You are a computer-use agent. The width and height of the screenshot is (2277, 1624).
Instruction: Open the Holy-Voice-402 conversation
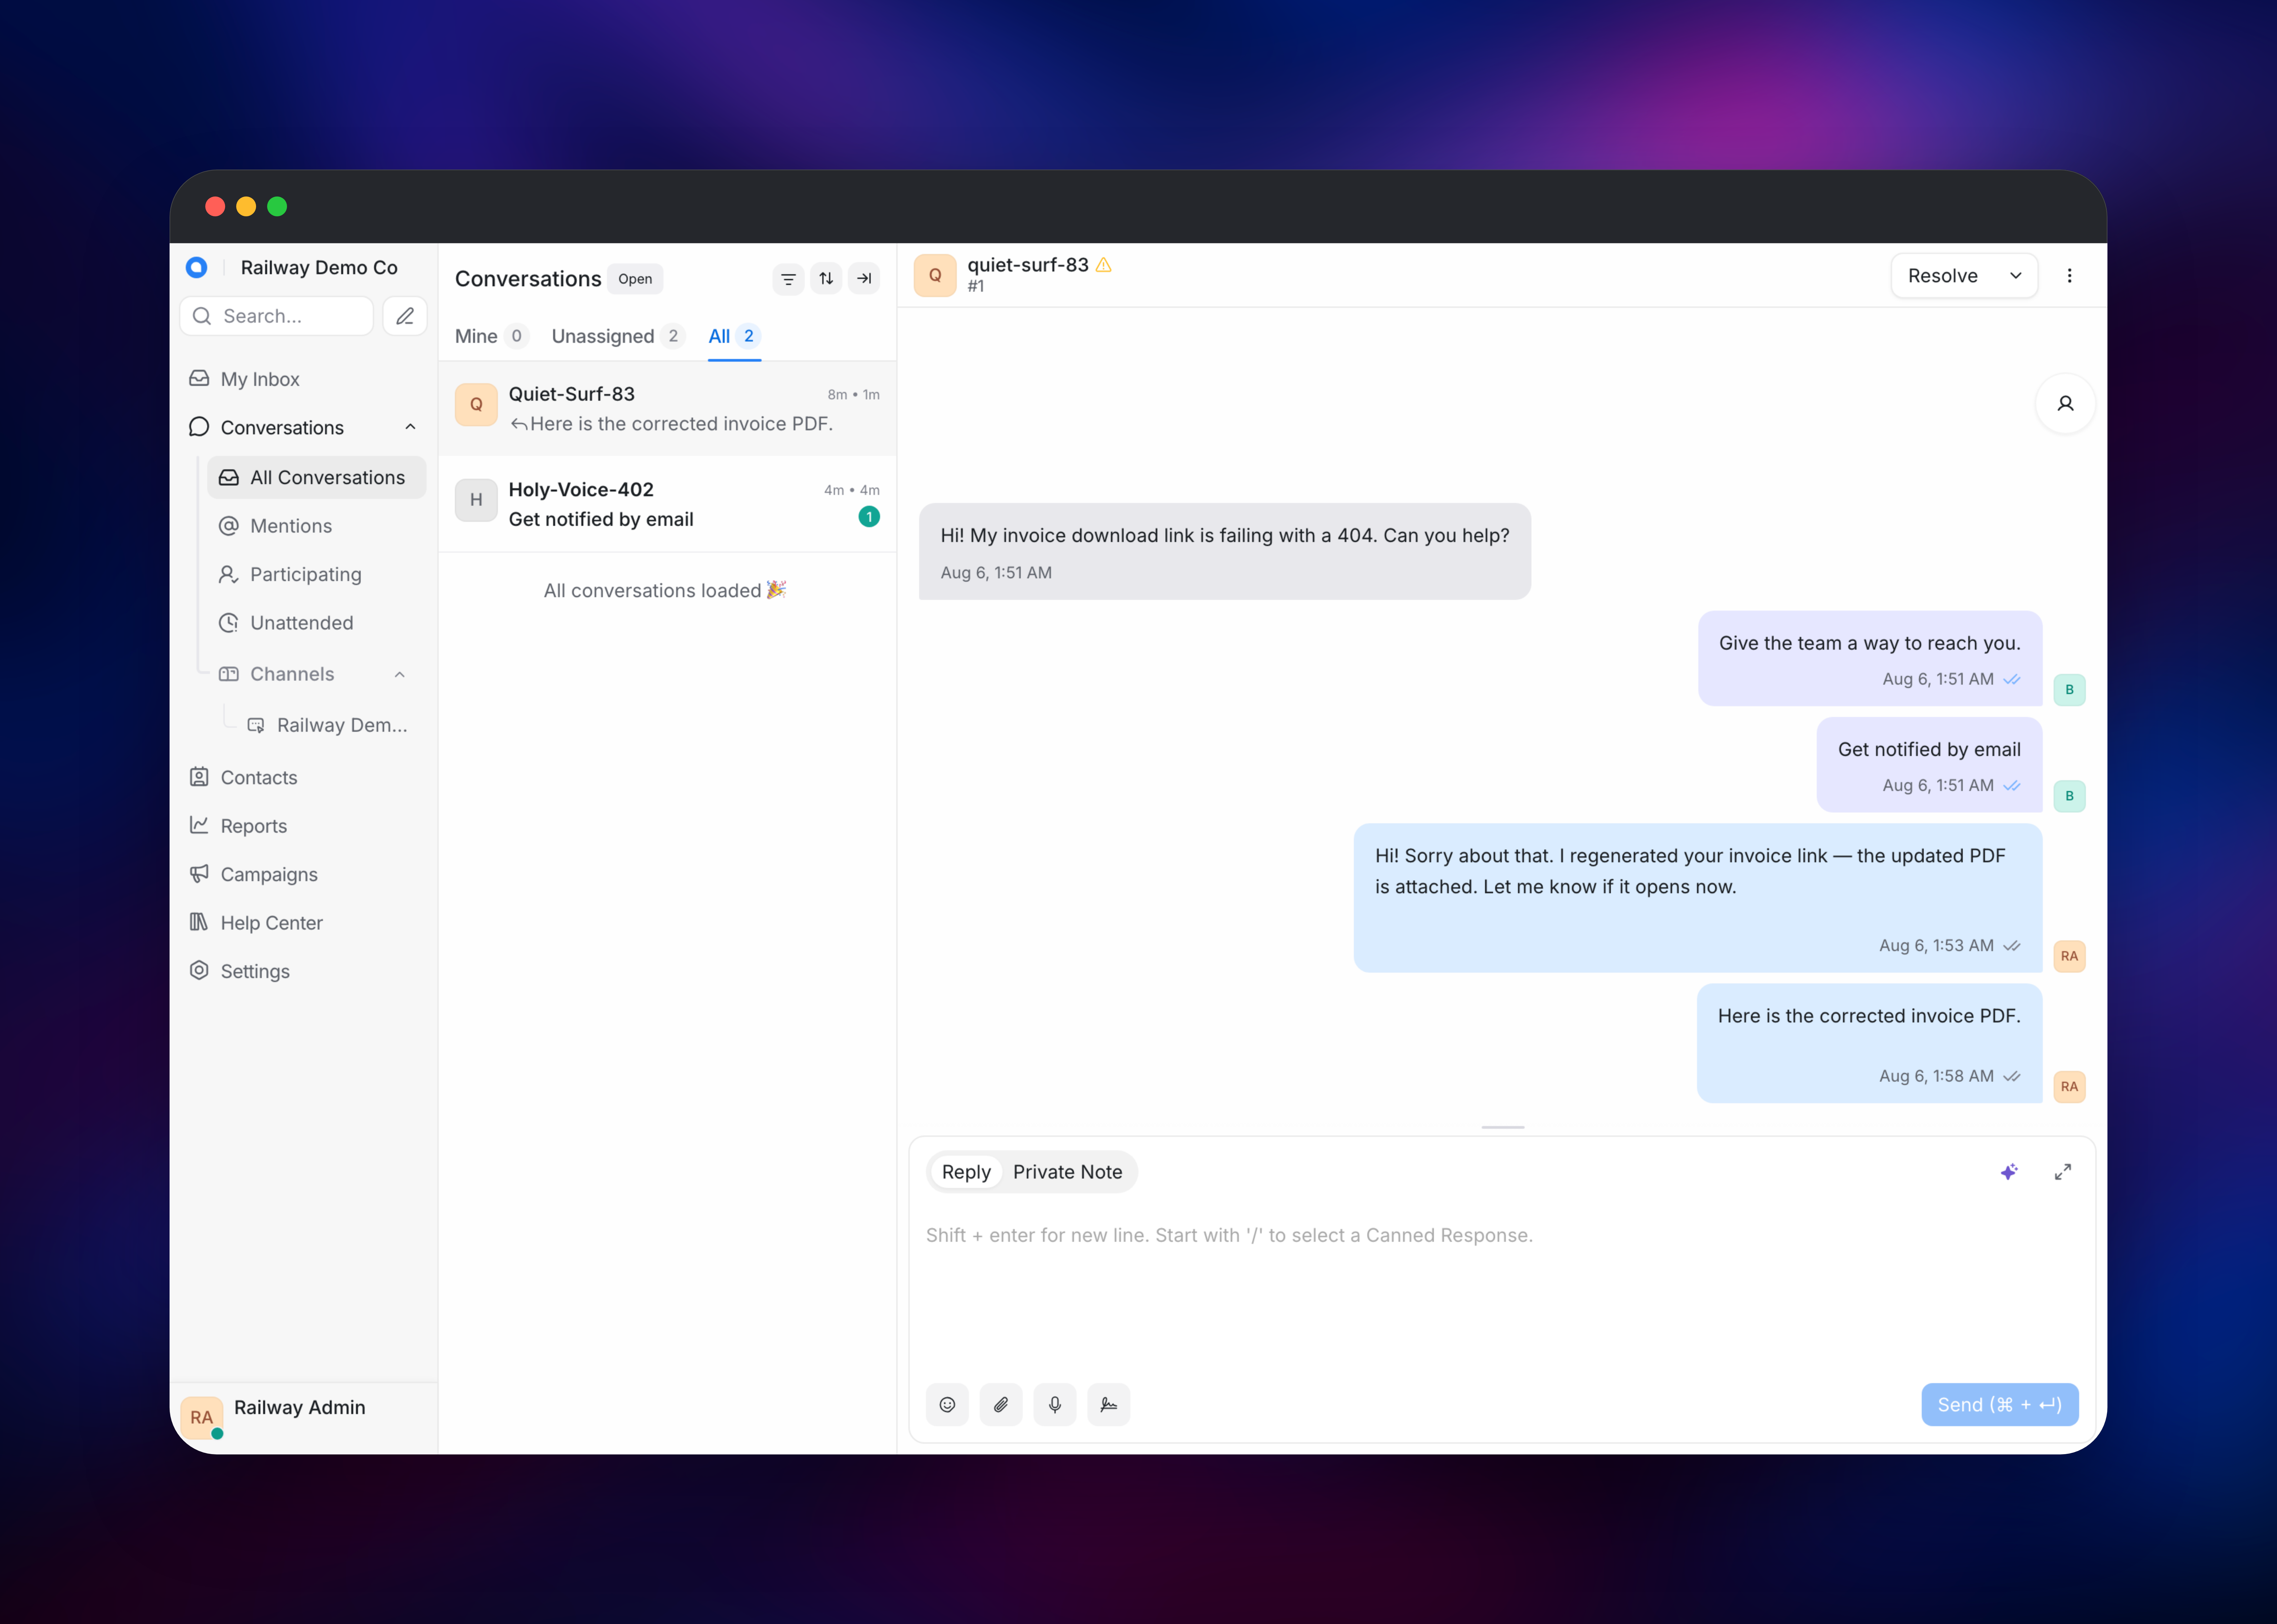(x=667, y=504)
